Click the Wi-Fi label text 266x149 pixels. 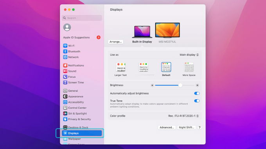[x=72, y=46]
